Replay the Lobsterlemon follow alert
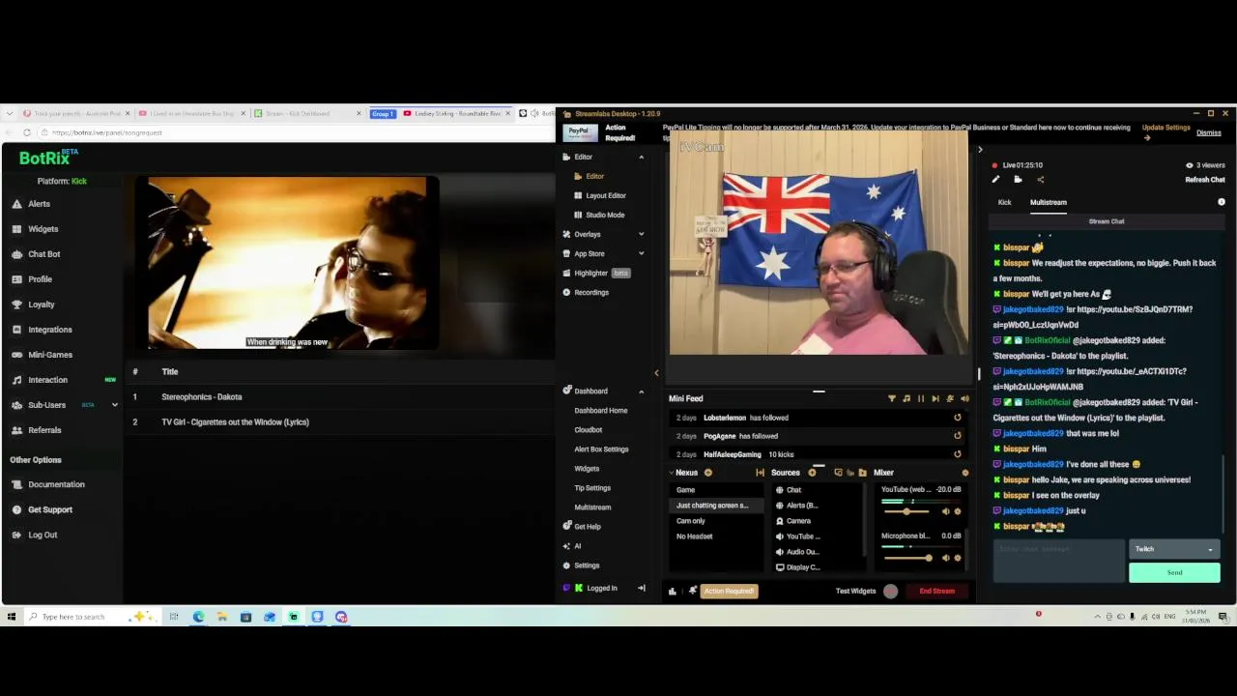 coord(958,418)
